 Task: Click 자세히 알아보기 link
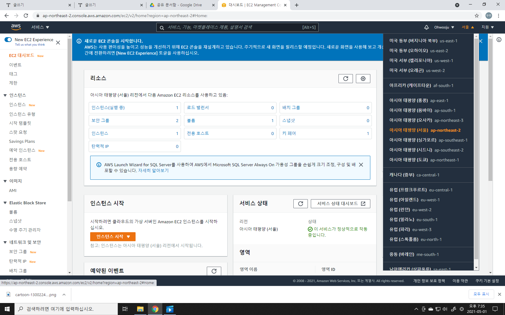[153, 171]
